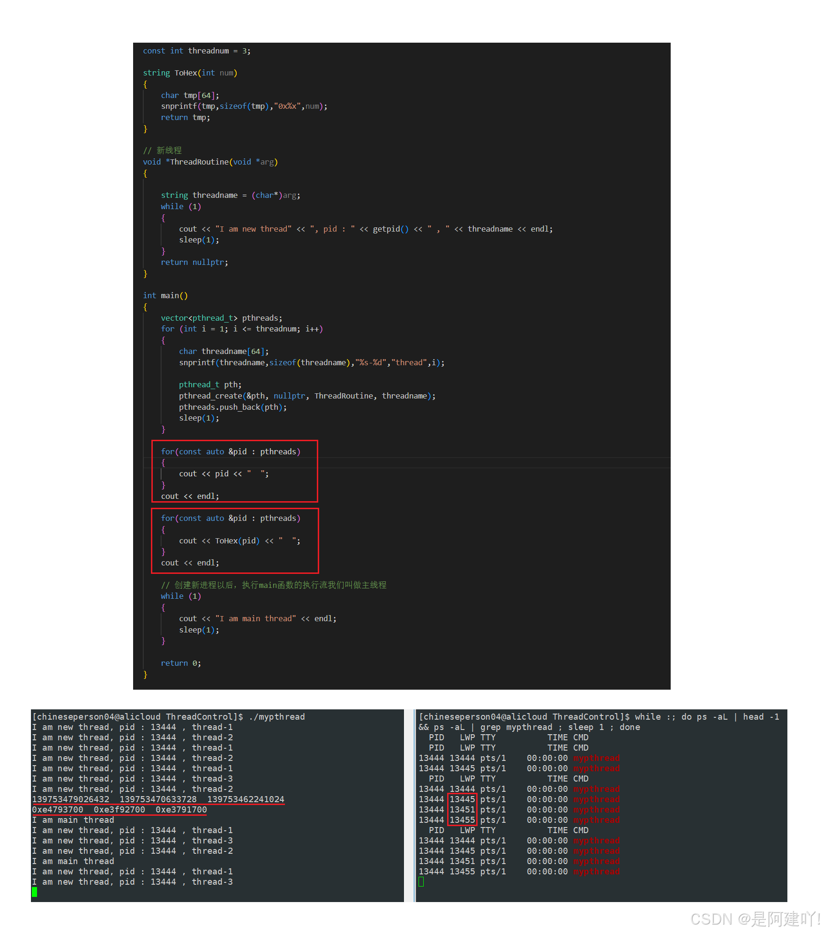
Task: Click 'string threadname = (char*)arg;' line
Action: (231, 195)
